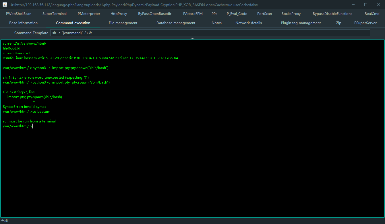Open the PortScan tab

[x=264, y=13]
